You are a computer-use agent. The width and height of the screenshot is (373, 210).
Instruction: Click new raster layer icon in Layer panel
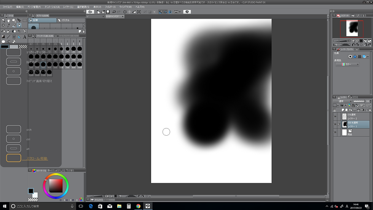343,110
